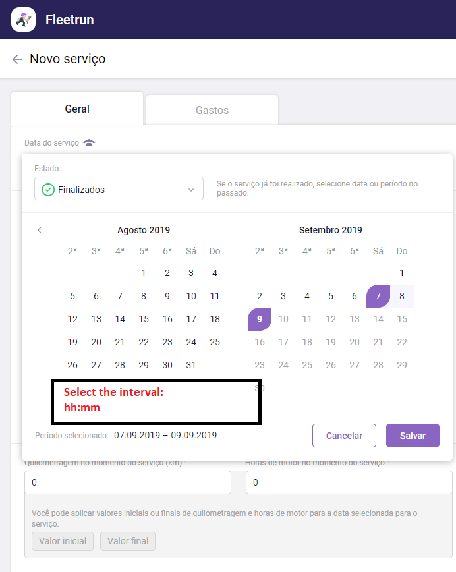This screenshot has height=572, width=456.
Task: Select September 7 start date
Action: [x=378, y=296]
